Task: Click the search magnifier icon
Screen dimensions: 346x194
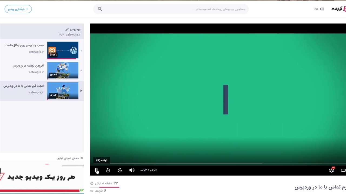Action: (x=100, y=9)
